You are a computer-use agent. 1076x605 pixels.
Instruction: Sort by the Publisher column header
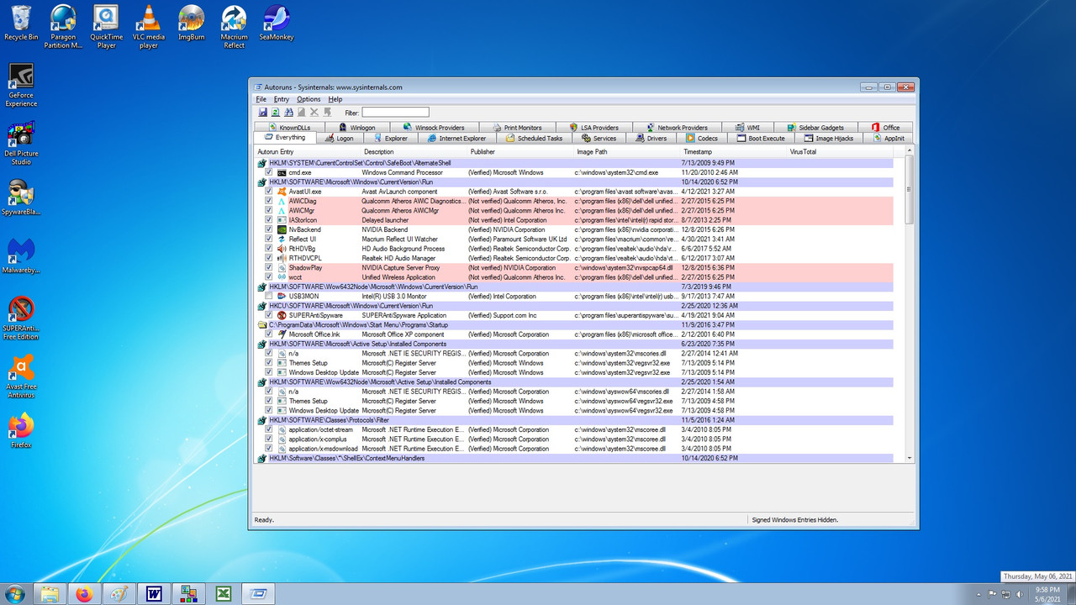click(x=520, y=152)
